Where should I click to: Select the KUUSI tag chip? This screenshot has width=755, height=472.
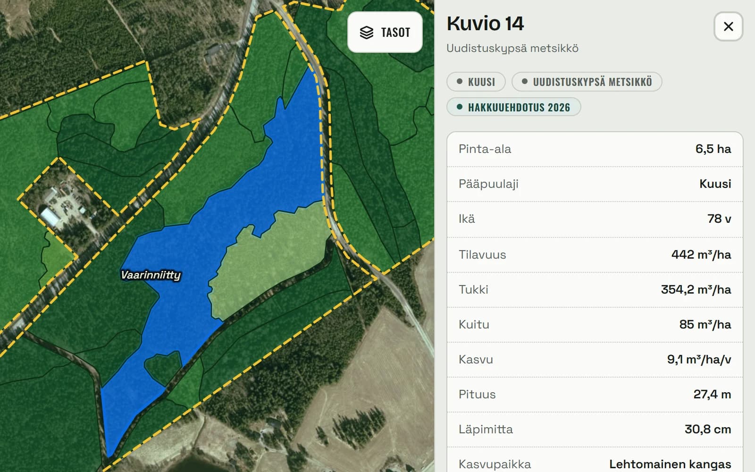pyautogui.click(x=476, y=82)
